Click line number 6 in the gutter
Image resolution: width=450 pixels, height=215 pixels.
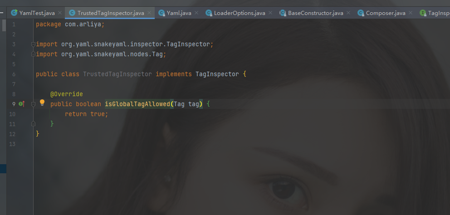(x=14, y=74)
